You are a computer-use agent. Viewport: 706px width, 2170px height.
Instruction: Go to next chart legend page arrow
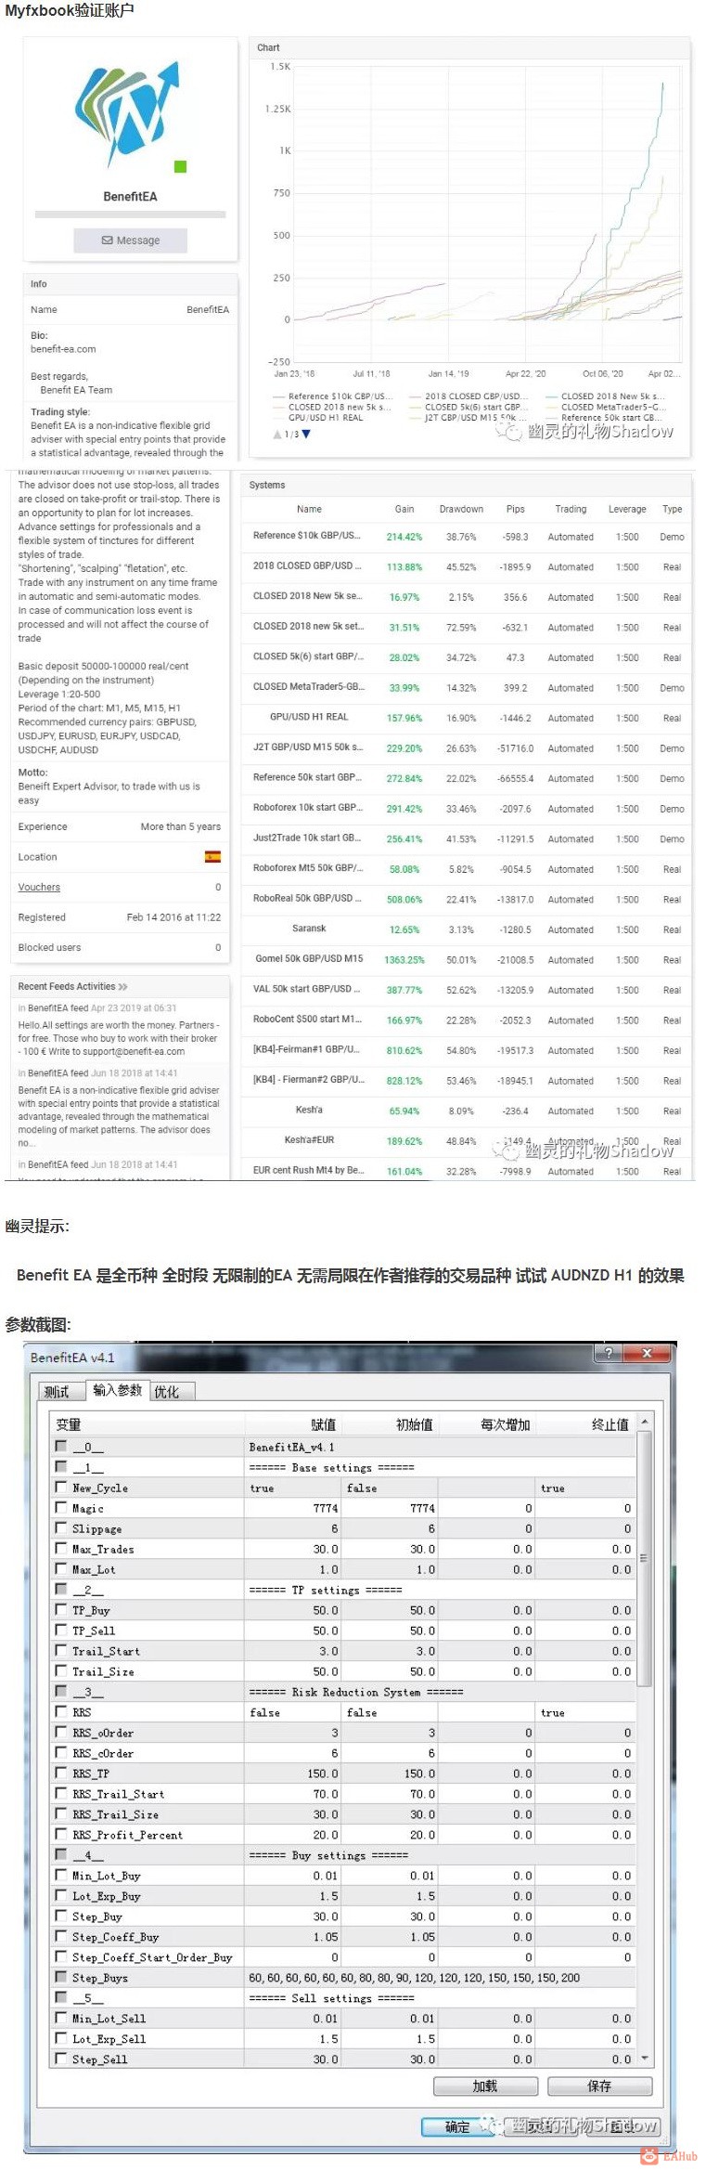(x=307, y=434)
